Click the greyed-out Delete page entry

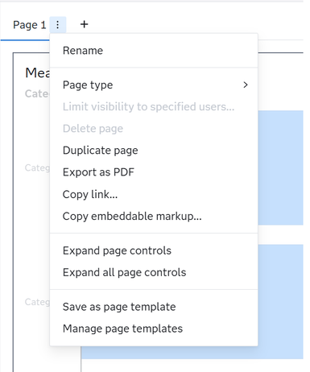coord(154,129)
